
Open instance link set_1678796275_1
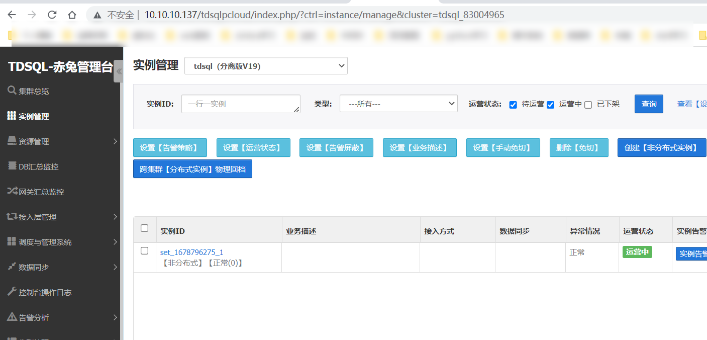point(192,252)
